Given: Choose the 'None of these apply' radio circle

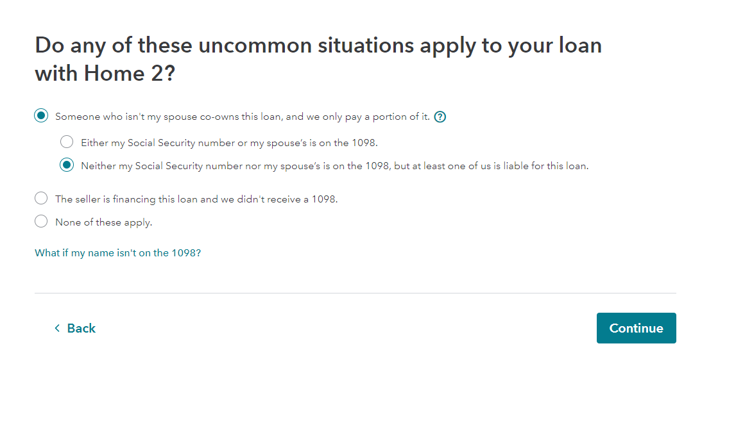Looking at the screenshot, I should pos(41,222).
